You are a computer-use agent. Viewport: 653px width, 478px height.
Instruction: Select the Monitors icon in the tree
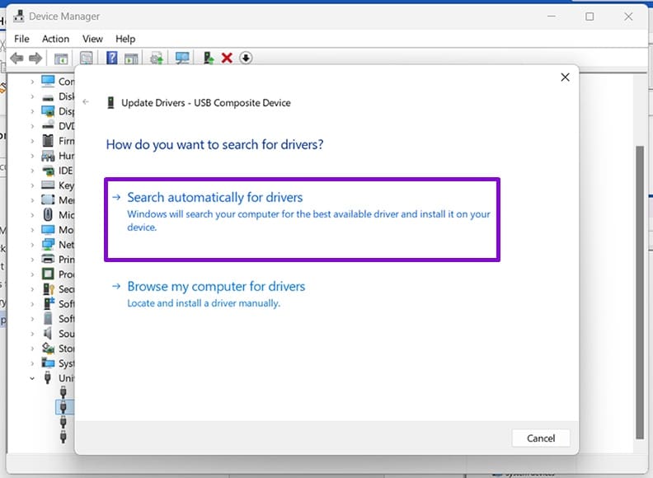click(x=48, y=229)
